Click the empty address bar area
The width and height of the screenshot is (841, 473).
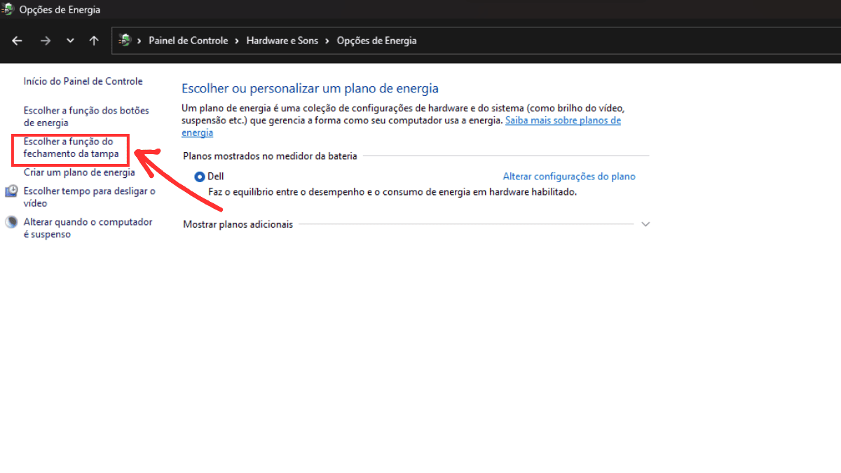pyautogui.click(x=561, y=41)
